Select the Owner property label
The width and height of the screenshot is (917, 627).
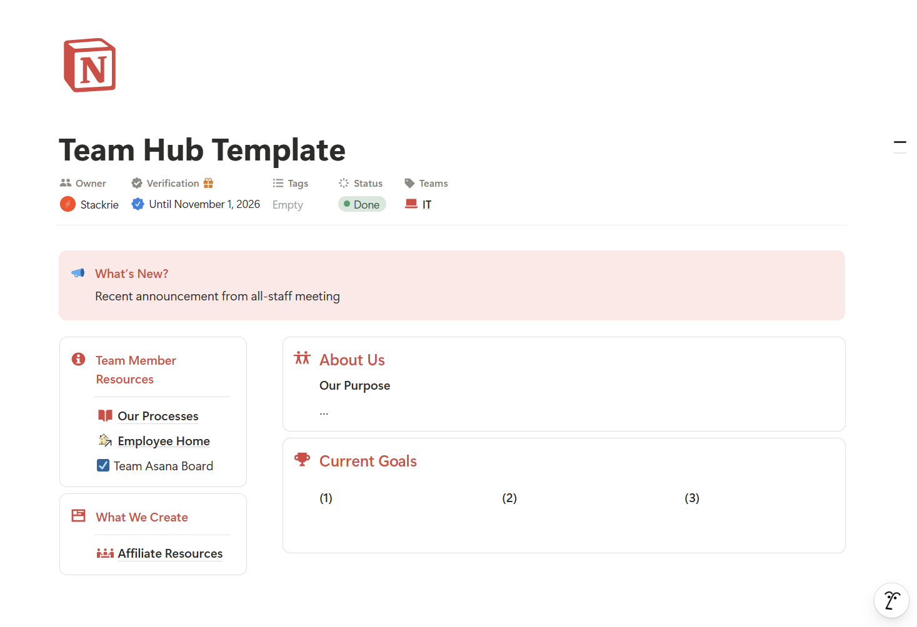pyautogui.click(x=90, y=183)
